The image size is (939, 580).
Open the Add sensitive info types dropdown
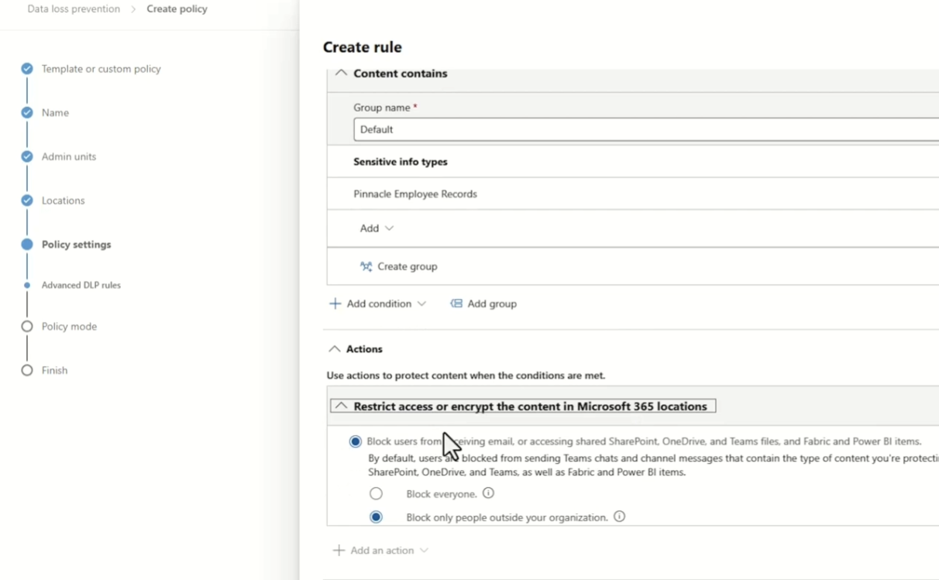coord(377,228)
